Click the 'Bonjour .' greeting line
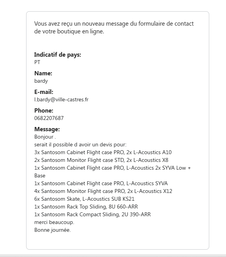 [x=45, y=137]
